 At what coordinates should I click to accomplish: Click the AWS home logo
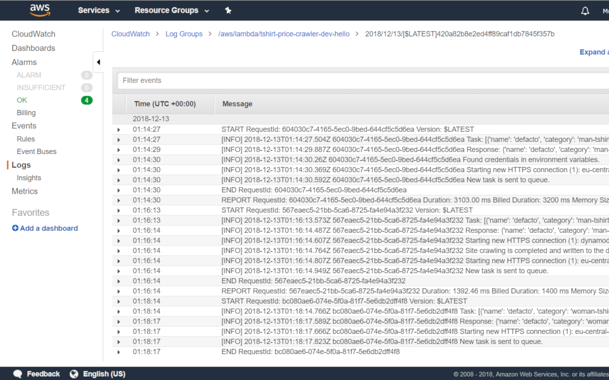(40, 10)
